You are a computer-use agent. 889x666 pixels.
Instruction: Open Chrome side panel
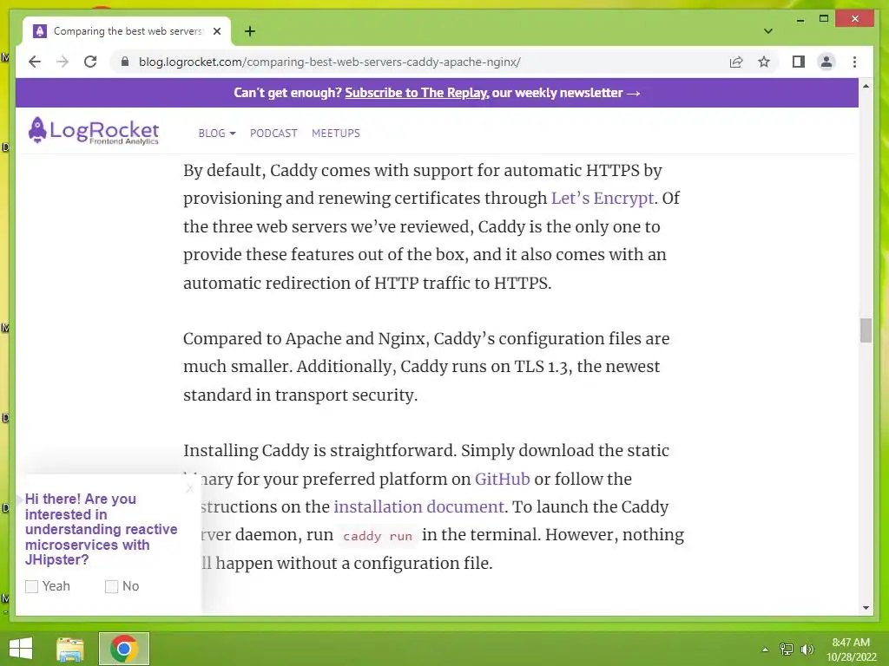tap(799, 62)
